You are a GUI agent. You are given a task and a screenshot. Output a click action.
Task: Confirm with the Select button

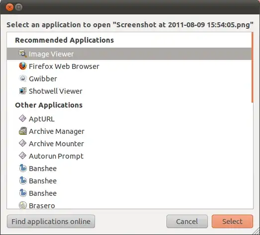232,222
